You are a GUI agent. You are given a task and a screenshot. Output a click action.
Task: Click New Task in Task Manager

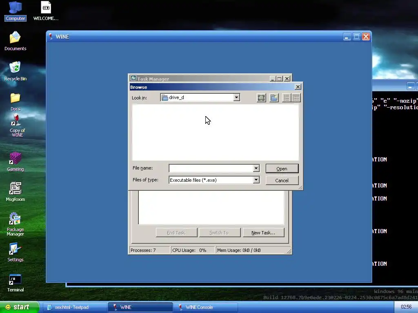pos(263,233)
